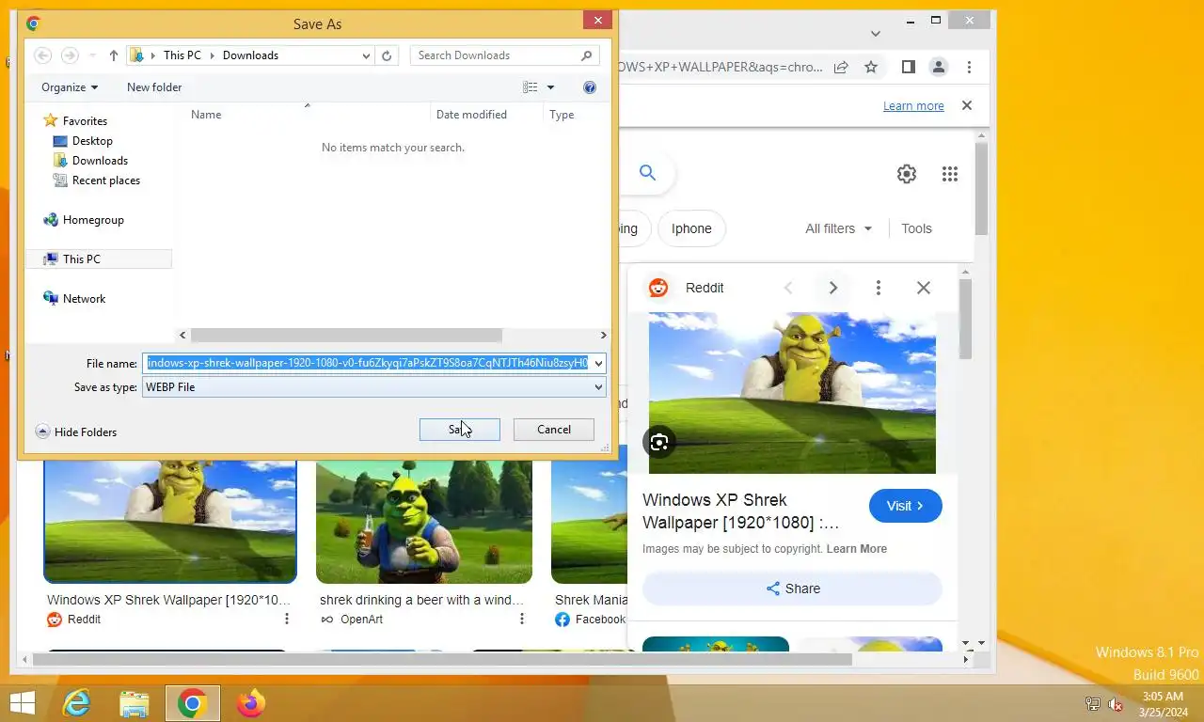Viewport: 1204px width, 722px height.
Task: Open Google quick settings gear
Action: [907, 174]
